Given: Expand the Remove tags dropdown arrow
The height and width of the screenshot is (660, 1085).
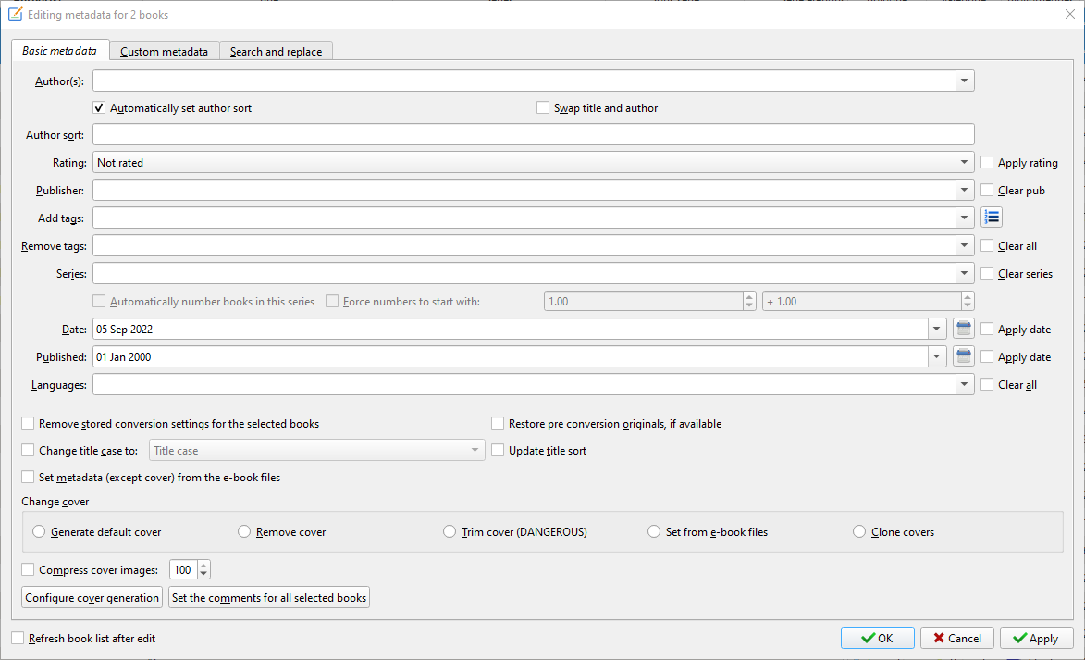Looking at the screenshot, I should point(965,245).
